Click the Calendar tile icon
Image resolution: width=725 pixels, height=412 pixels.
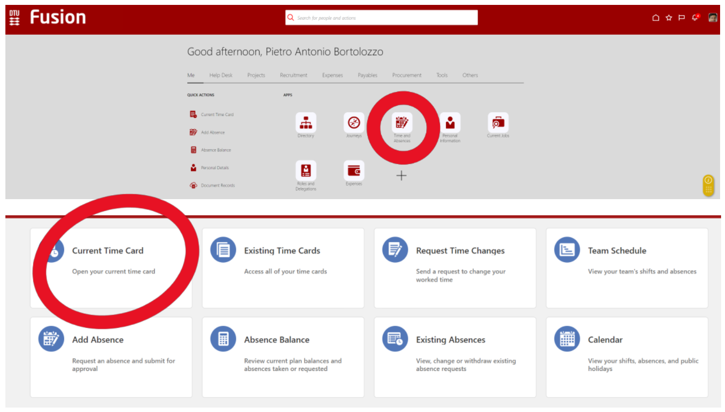pos(567,339)
